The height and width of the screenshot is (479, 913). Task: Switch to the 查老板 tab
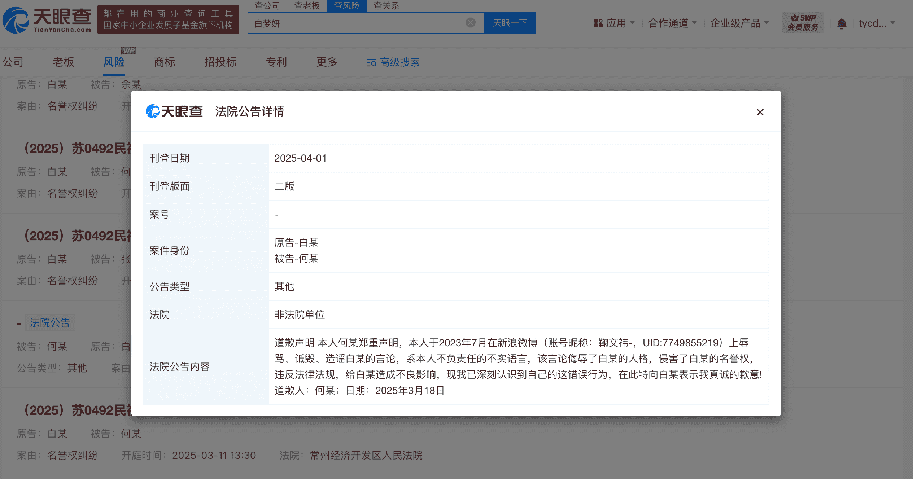306,6
